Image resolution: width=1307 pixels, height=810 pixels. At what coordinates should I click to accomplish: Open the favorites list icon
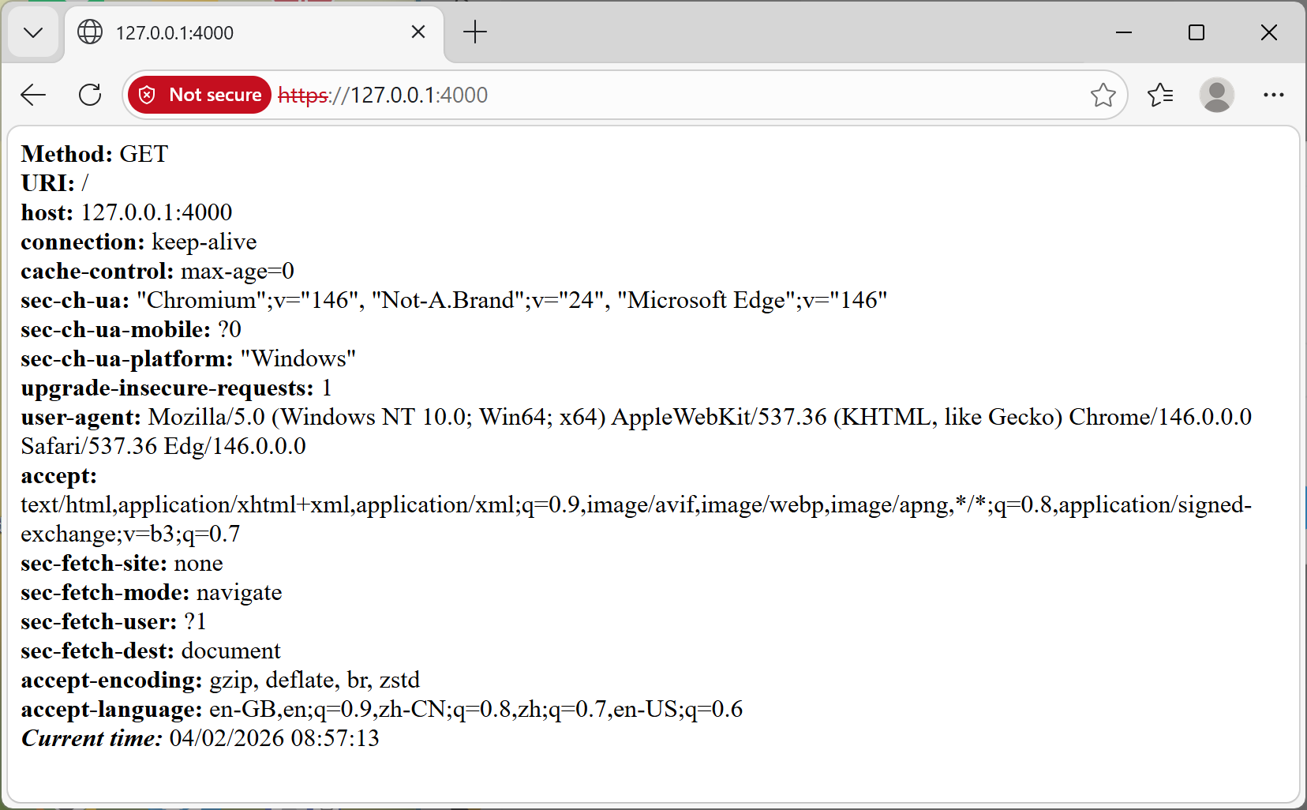click(x=1159, y=95)
